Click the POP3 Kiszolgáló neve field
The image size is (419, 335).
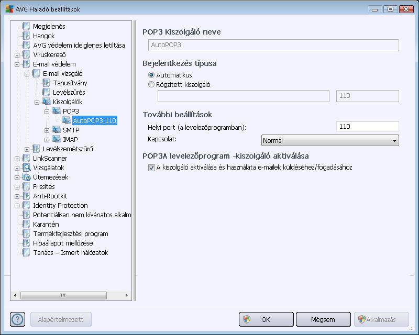click(x=273, y=45)
